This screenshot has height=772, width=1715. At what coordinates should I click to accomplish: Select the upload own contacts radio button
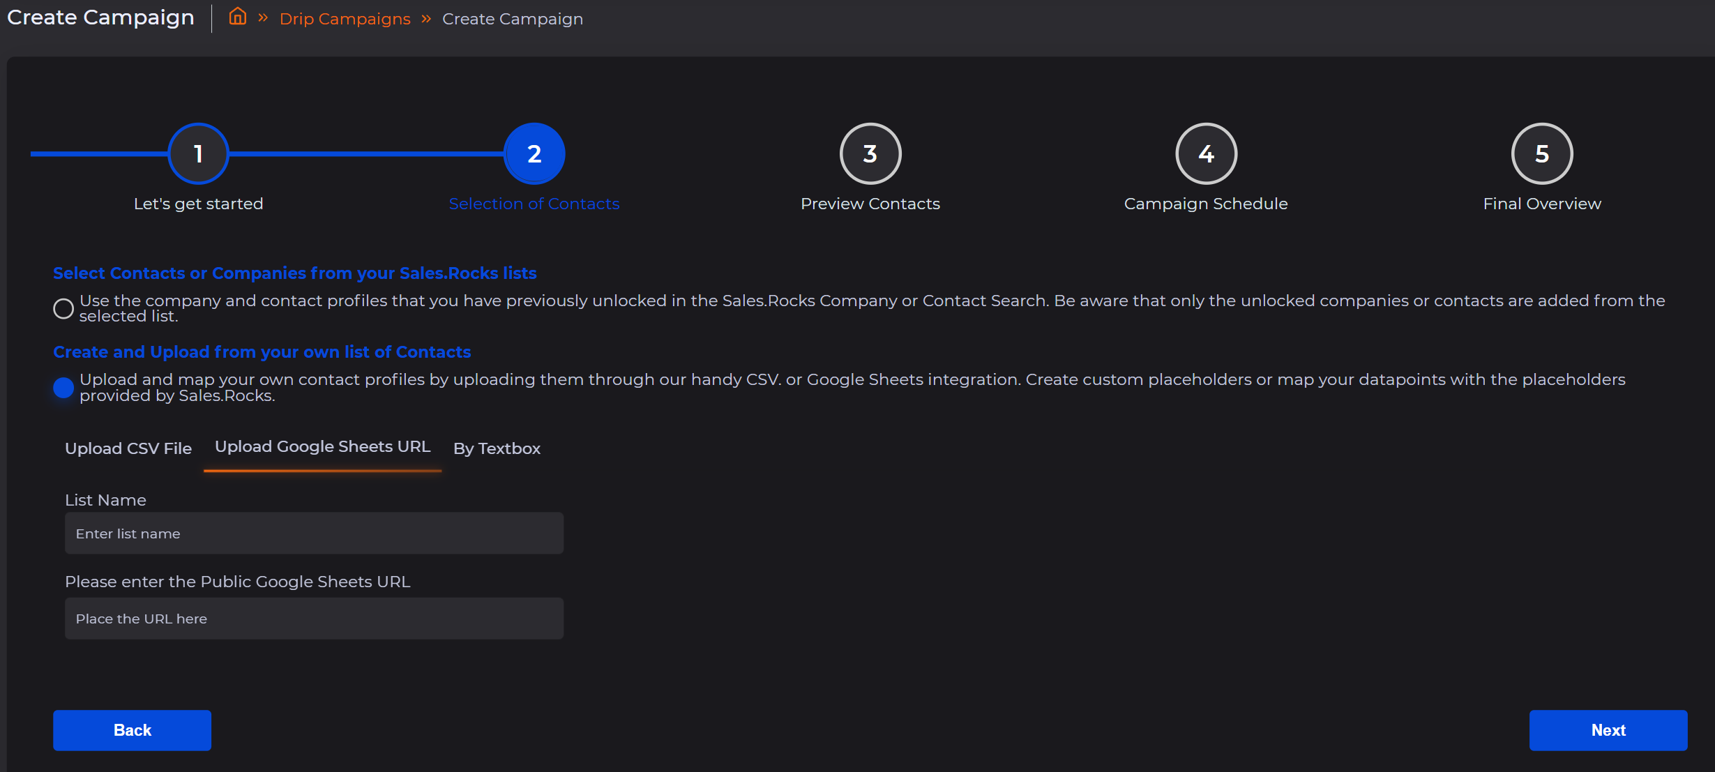[63, 388]
